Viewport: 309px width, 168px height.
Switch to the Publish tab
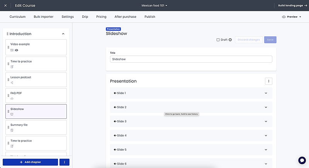pyautogui.click(x=150, y=17)
